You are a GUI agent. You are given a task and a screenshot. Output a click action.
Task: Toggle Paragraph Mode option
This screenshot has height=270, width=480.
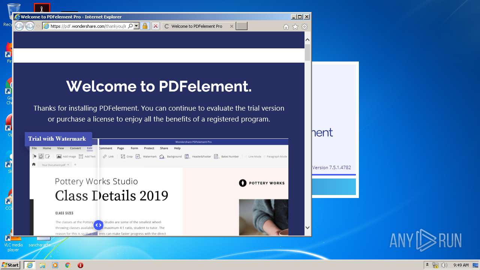(x=275, y=156)
